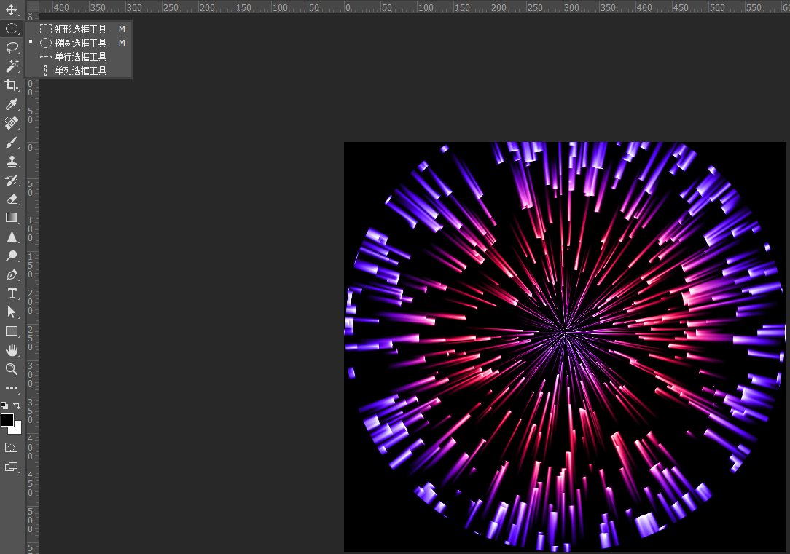Image resolution: width=790 pixels, height=554 pixels.
Task: Select the Clone Stamp tool
Action: [x=12, y=162]
